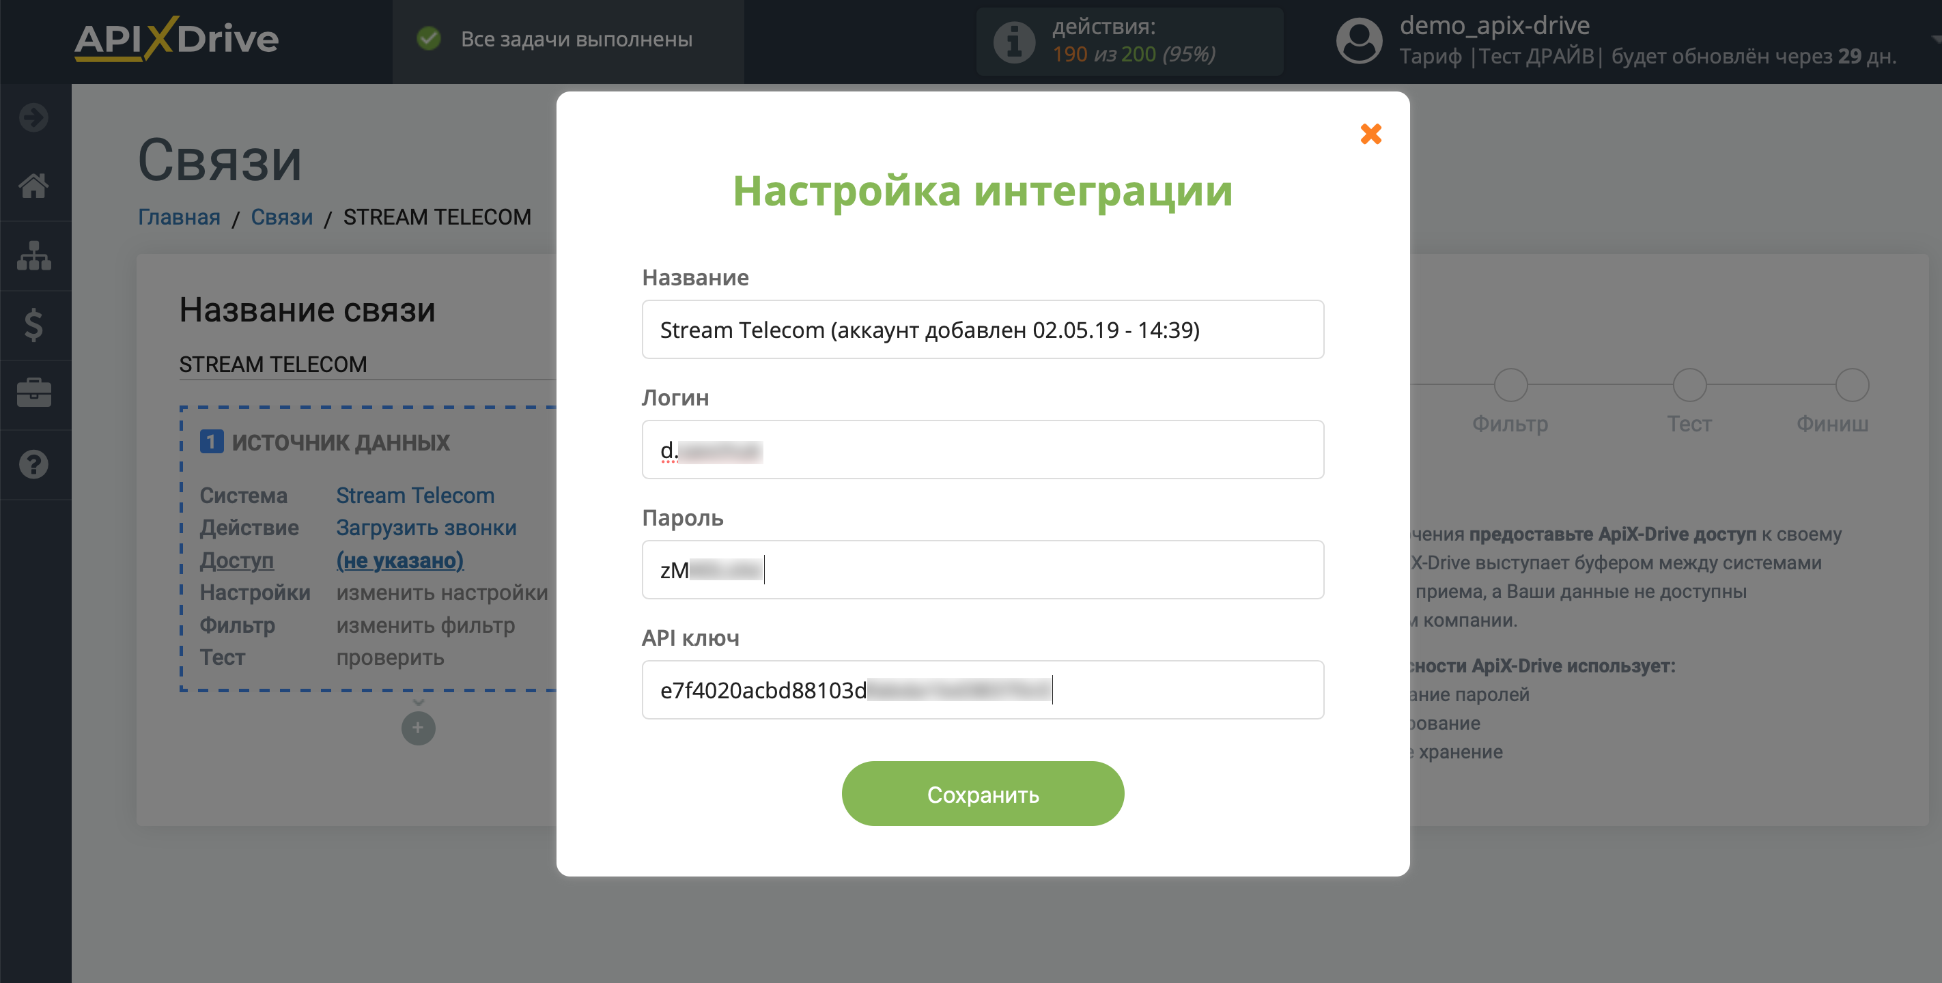Click the STREAM TELECOM connection name field
Screen dimensions: 1942x983
pos(367,365)
